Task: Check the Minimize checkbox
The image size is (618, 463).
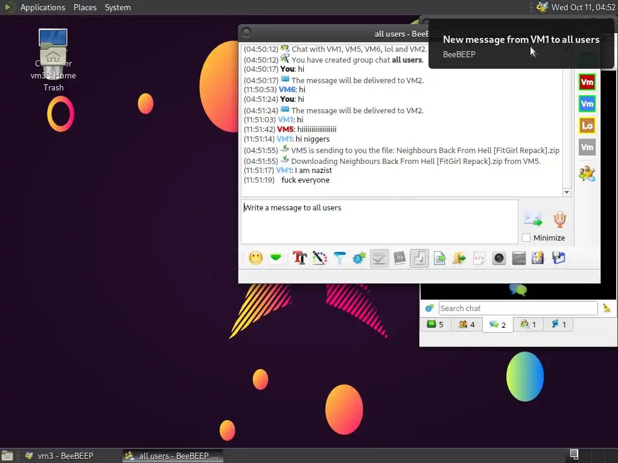Action: point(526,238)
